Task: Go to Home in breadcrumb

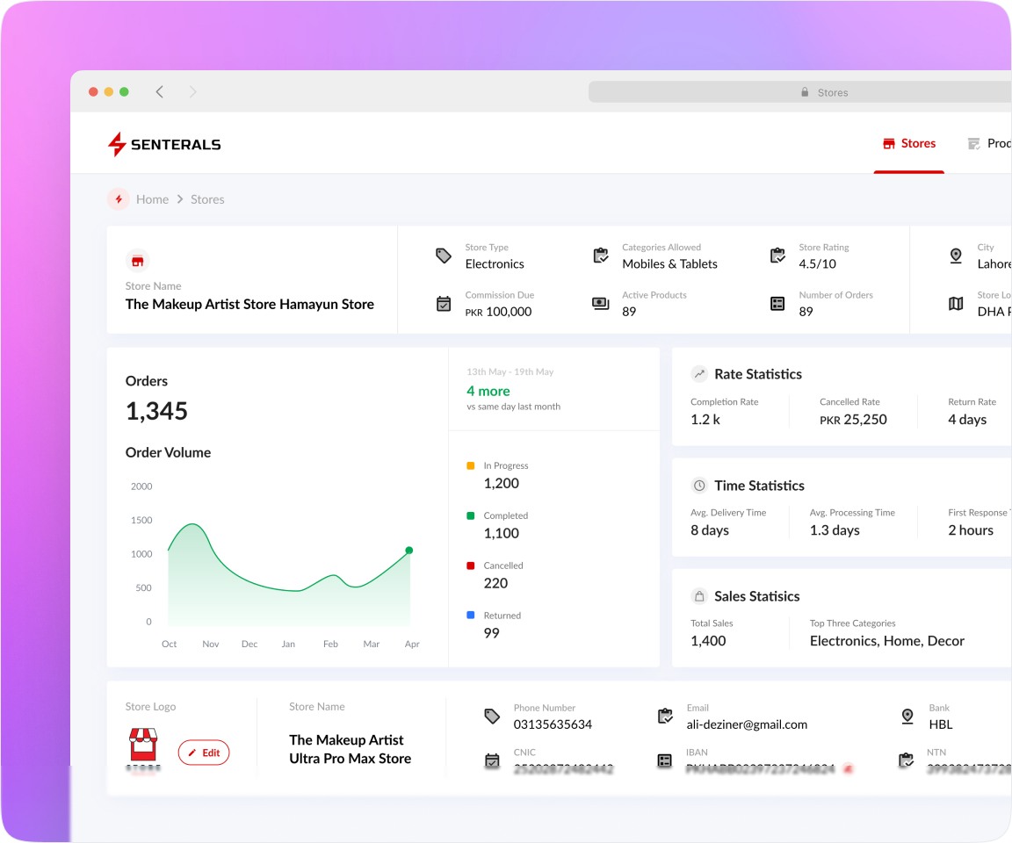Action: 152,199
